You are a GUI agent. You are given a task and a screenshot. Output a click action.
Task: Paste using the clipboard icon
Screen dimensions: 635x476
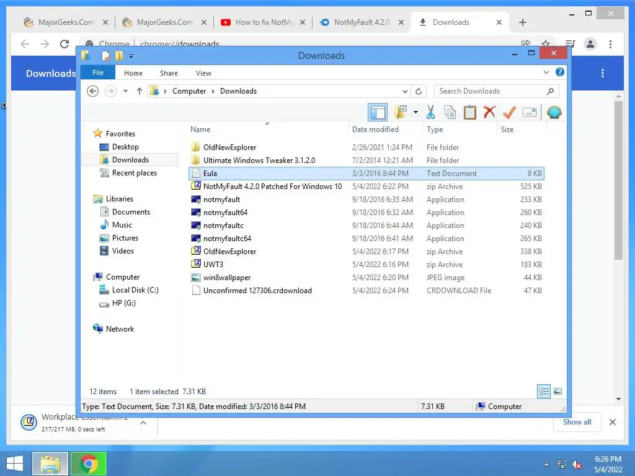pos(470,112)
